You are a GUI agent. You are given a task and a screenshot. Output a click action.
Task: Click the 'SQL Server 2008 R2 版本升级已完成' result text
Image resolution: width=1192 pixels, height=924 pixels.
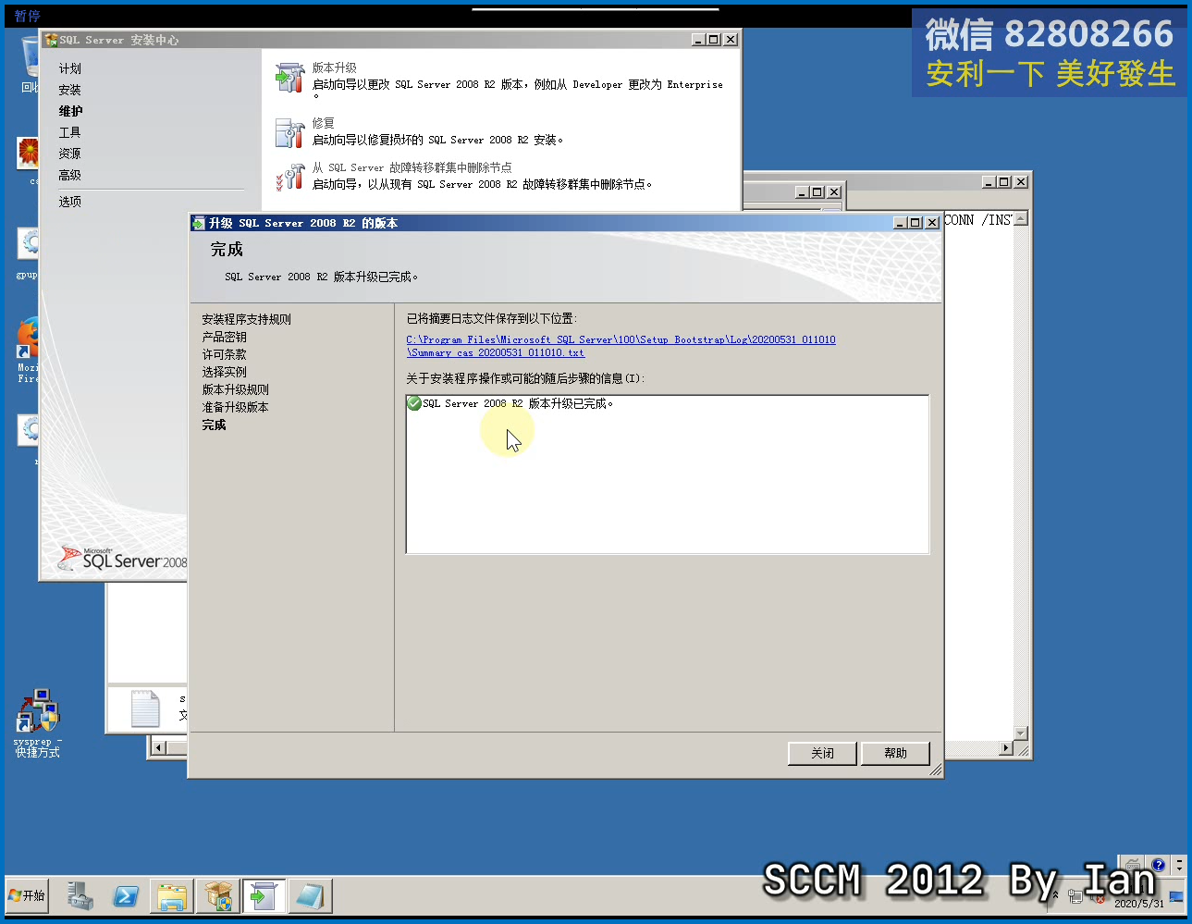pyautogui.click(x=518, y=403)
